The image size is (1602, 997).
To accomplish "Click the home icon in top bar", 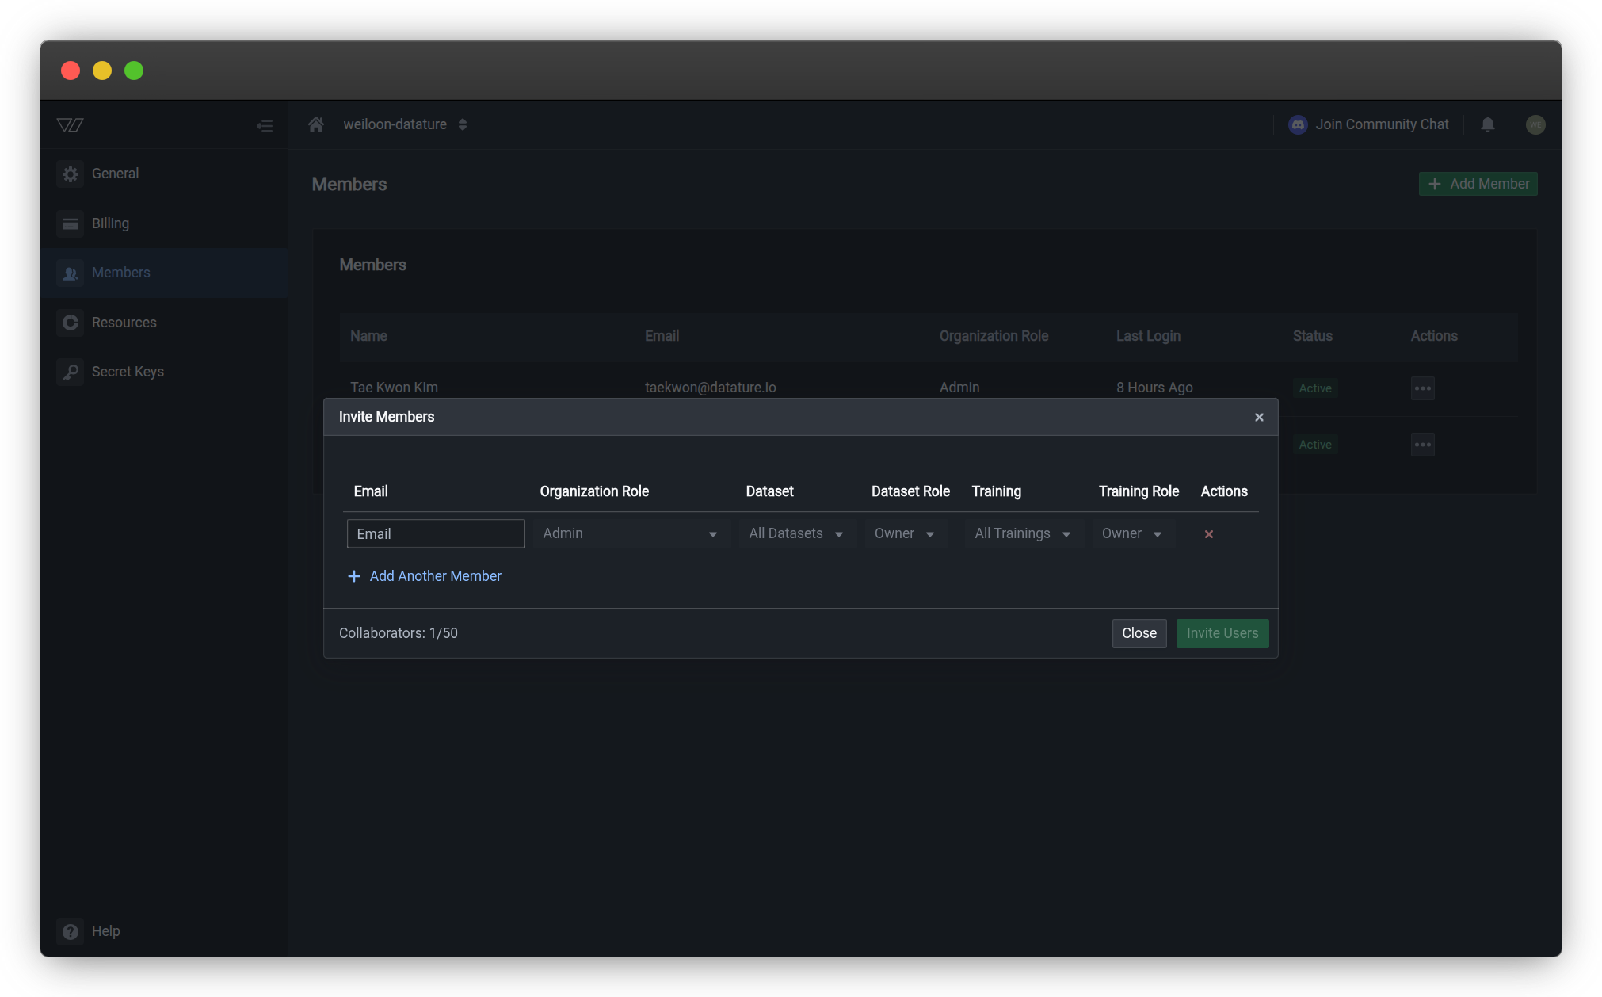I will pyautogui.click(x=316, y=124).
